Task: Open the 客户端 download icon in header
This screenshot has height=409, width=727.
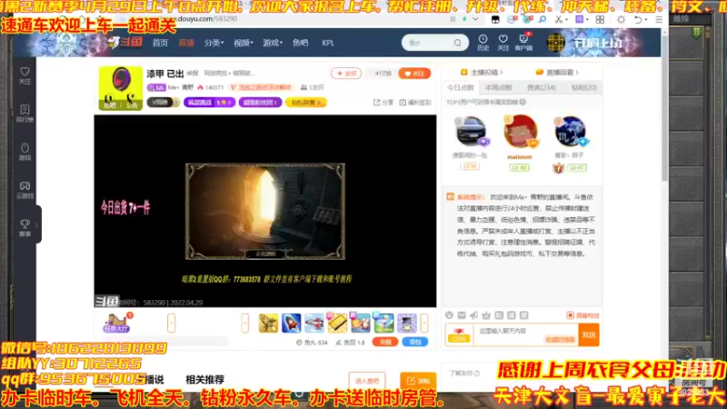Action: [523, 42]
